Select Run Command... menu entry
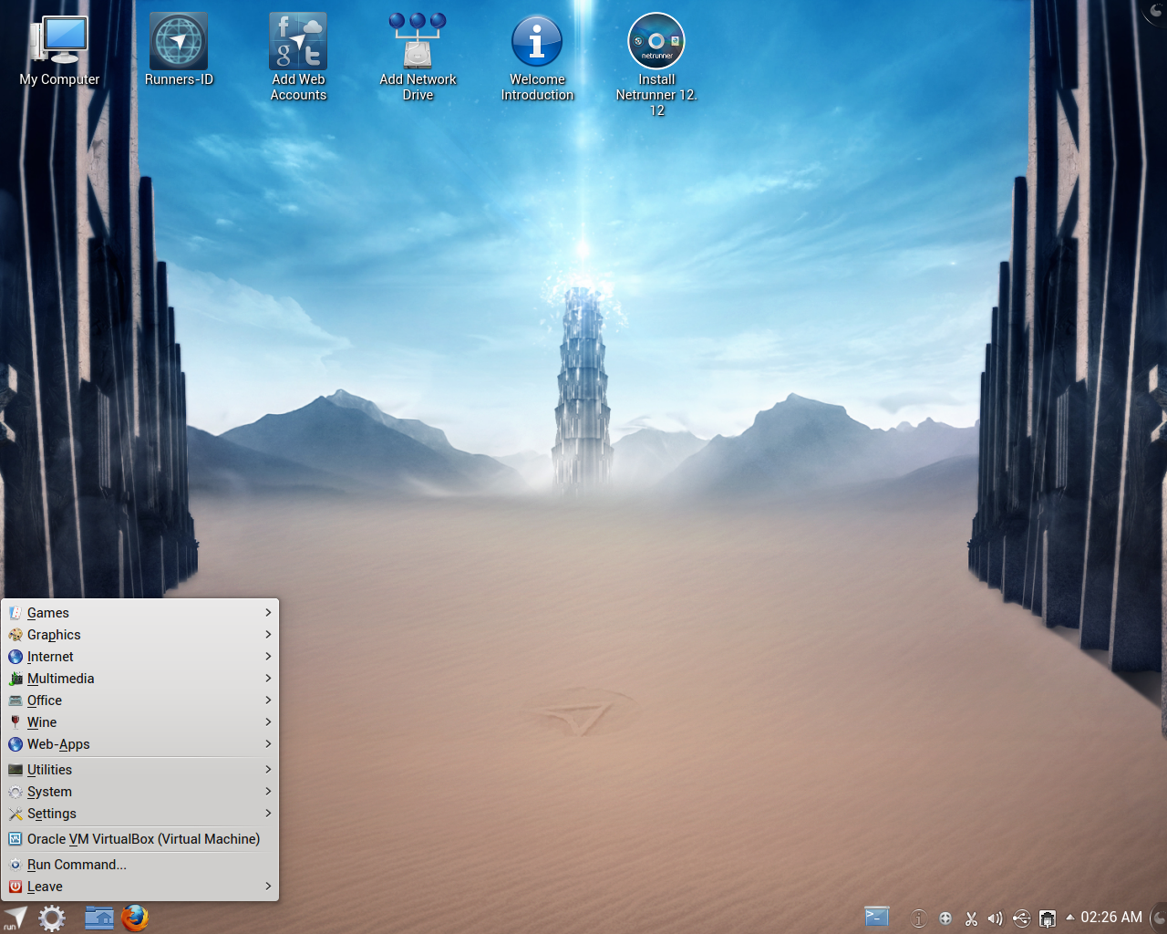The height and width of the screenshot is (934, 1167). coord(140,865)
